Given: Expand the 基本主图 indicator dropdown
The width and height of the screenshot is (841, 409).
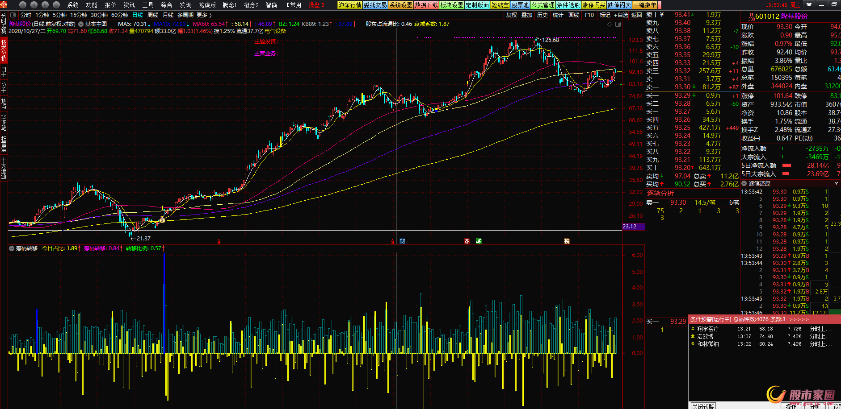Looking at the screenshot, I should click(81, 24).
